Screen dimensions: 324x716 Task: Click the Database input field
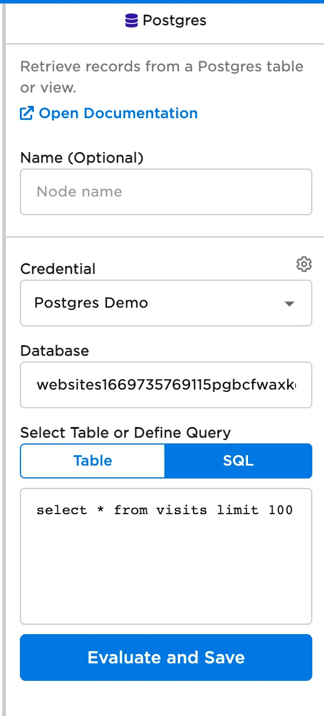click(166, 385)
